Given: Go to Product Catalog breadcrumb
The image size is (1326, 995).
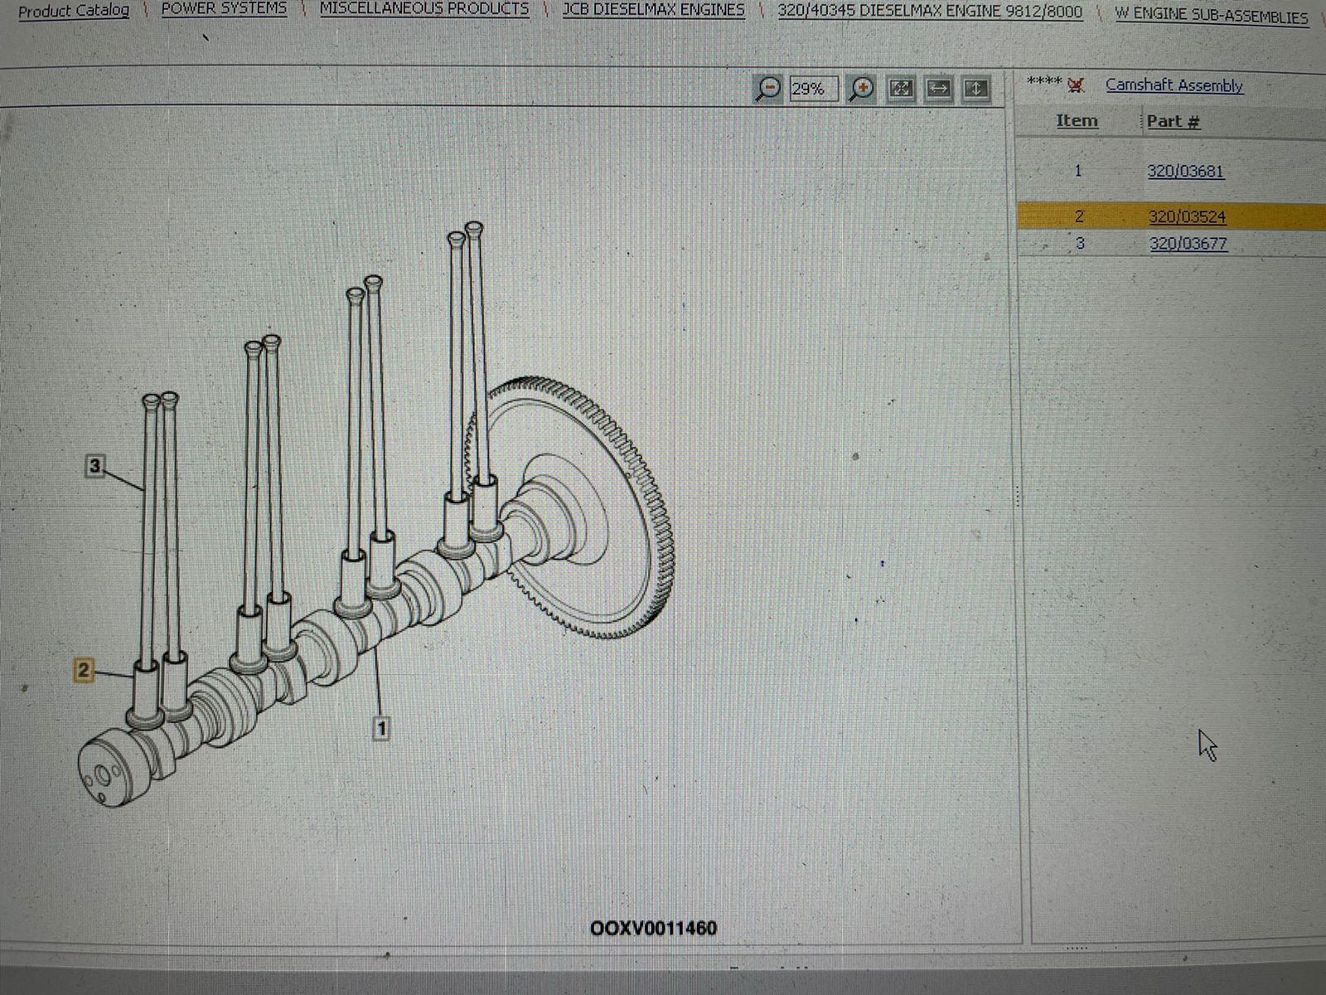Looking at the screenshot, I should pos(74,12).
